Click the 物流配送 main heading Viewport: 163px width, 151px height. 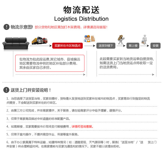[x=81, y=10]
